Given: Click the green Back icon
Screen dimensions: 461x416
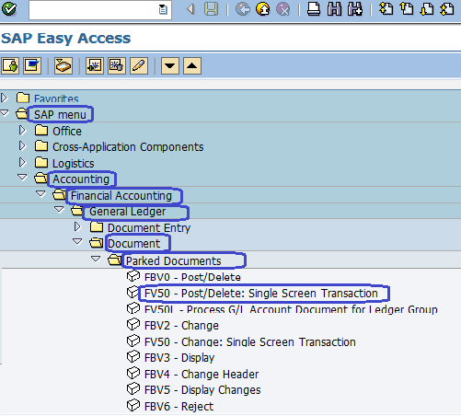Looking at the screenshot, I should [x=243, y=9].
